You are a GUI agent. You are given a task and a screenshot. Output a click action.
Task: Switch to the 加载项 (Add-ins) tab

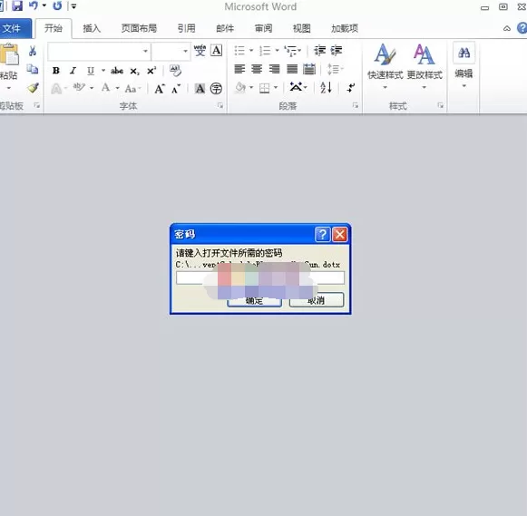(x=345, y=28)
